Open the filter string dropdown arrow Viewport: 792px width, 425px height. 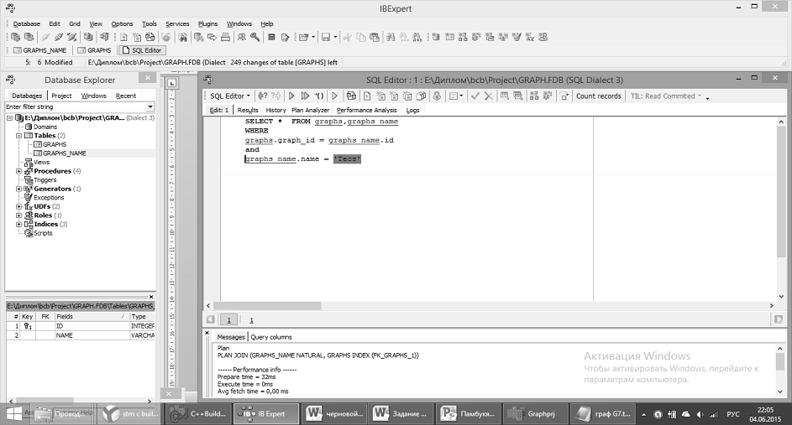pyautogui.click(x=150, y=107)
